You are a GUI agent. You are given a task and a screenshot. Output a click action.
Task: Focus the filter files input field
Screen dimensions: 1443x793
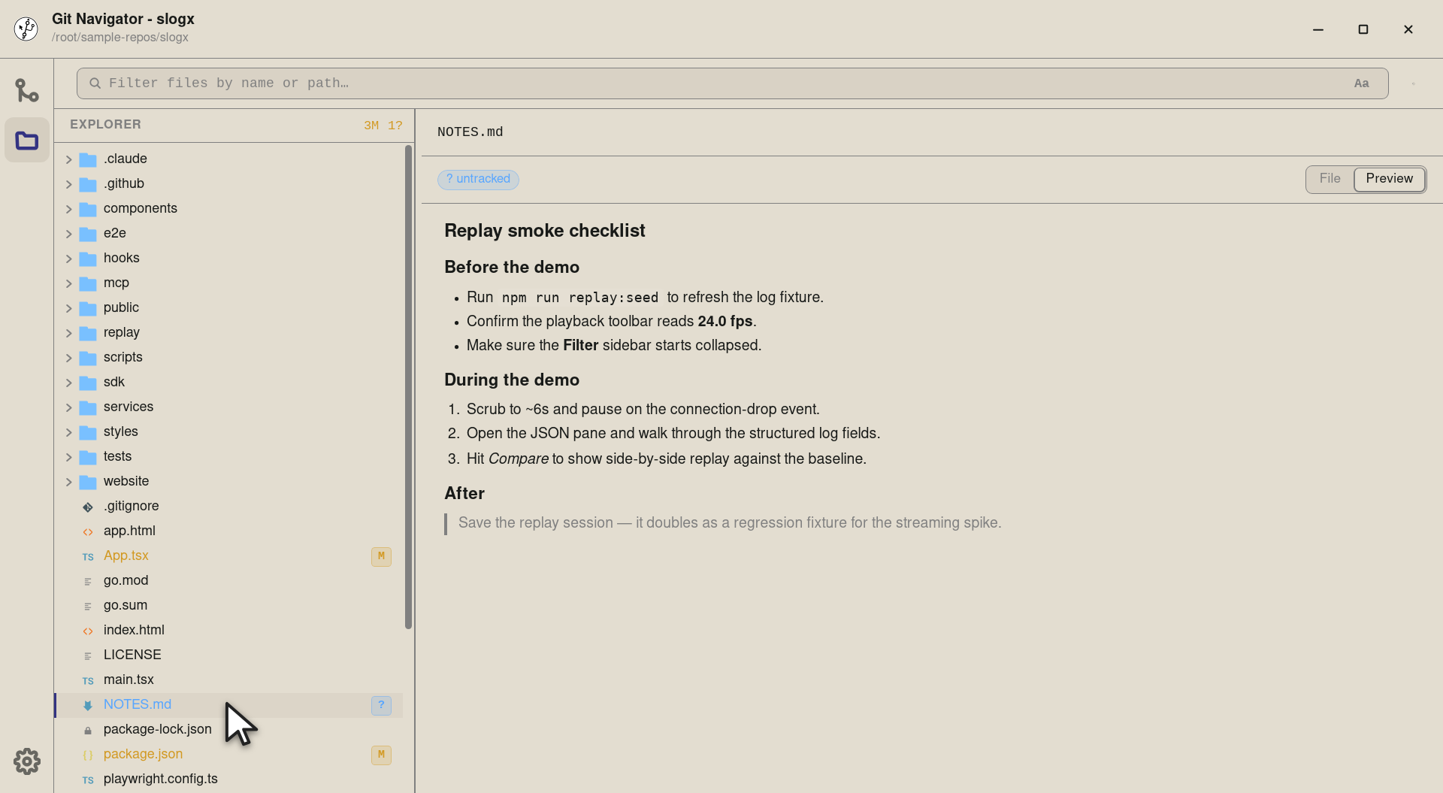(732, 83)
